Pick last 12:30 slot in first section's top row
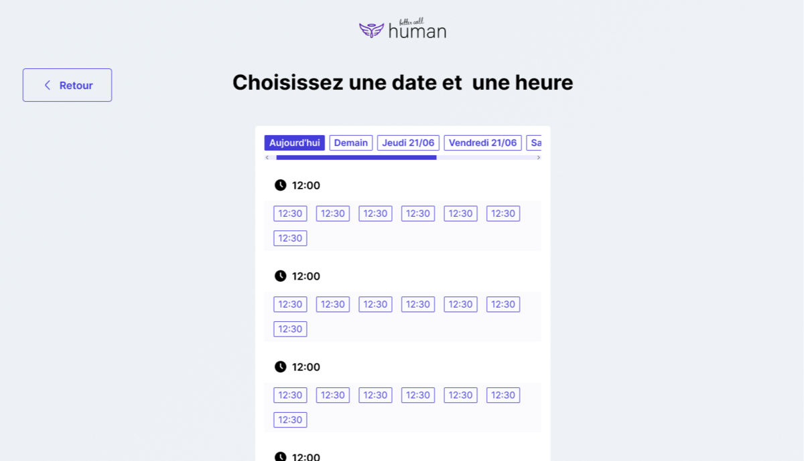The width and height of the screenshot is (804, 461). (503, 213)
